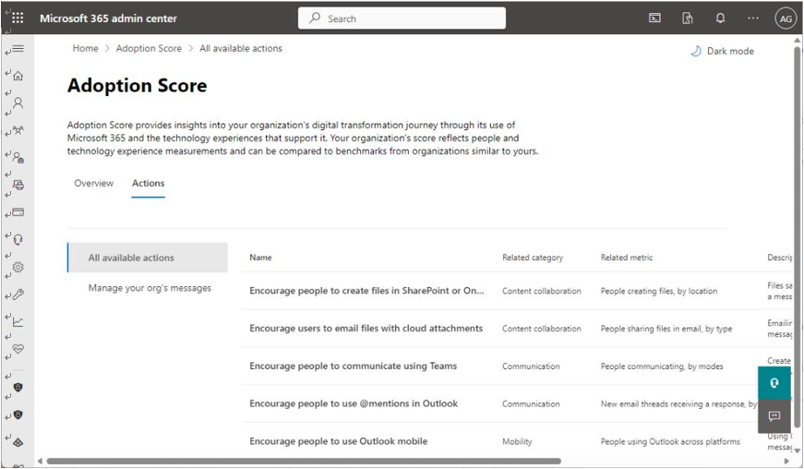Click inside the Search box
The height and width of the screenshot is (469, 804).
[x=402, y=18]
